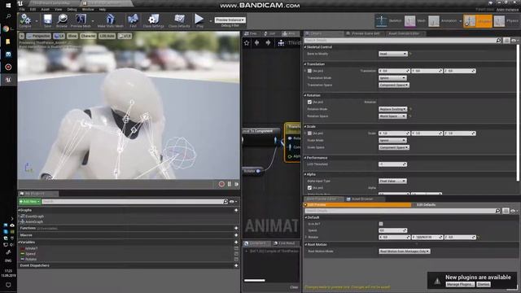Pause the viewport animation playback

pos(230,184)
